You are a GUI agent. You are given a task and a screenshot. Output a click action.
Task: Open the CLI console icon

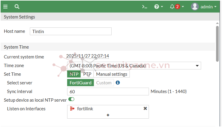tap(145, 7)
